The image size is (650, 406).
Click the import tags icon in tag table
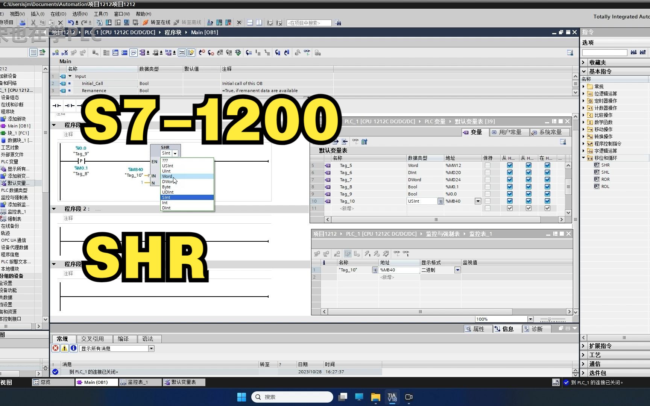[x=345, y=142]
